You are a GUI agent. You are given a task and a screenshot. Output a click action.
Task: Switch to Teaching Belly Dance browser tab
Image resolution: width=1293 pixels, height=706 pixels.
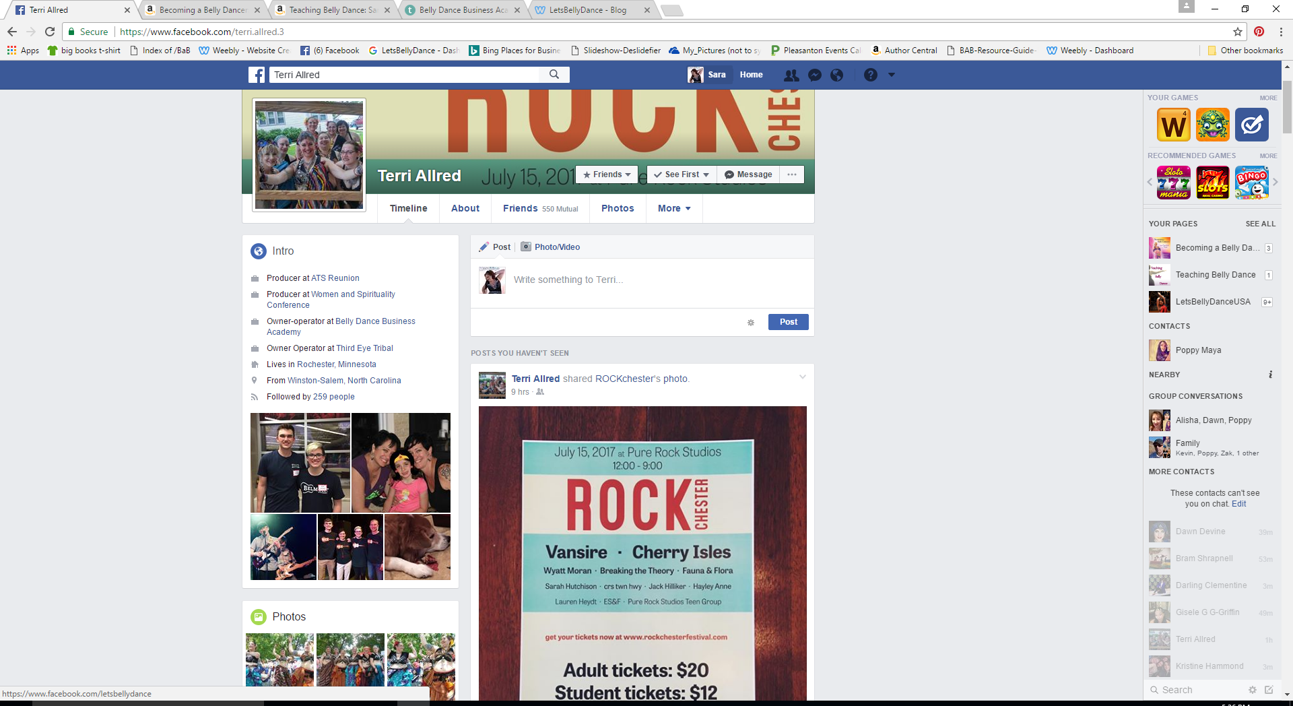[333, 10]
